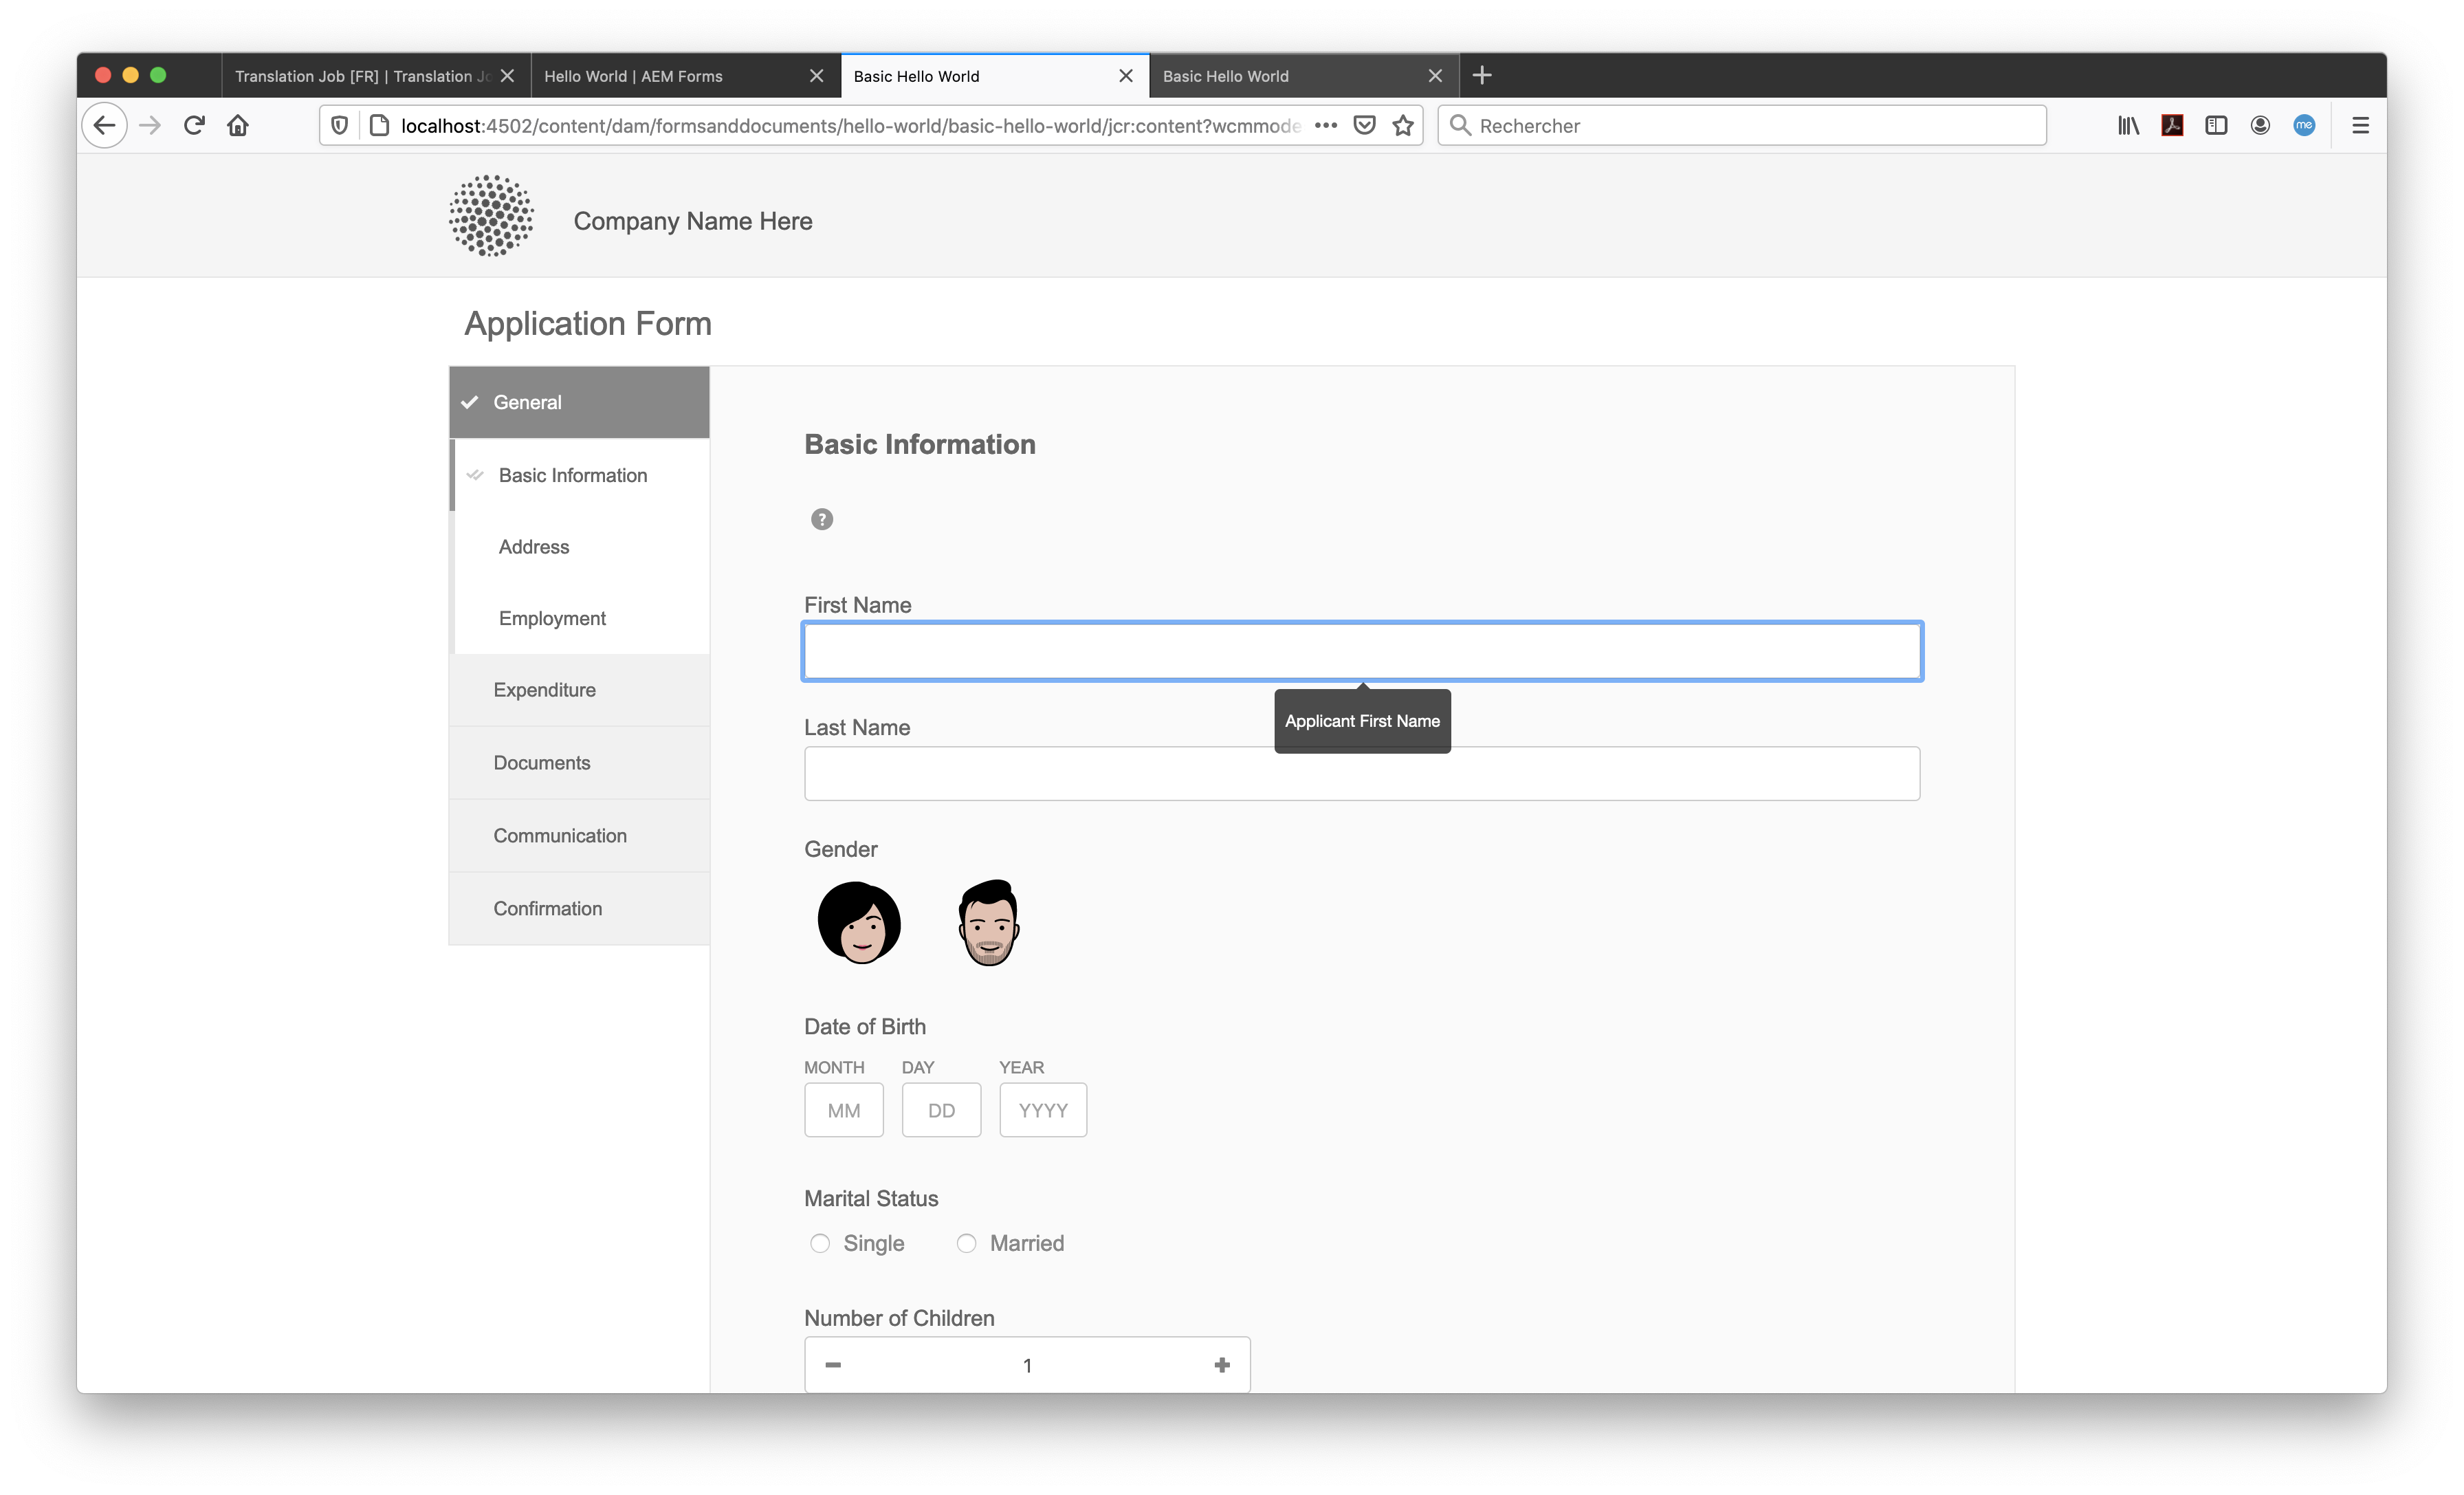
Task: Click the form help question mark icon
Action: click(x=822, y=519)
